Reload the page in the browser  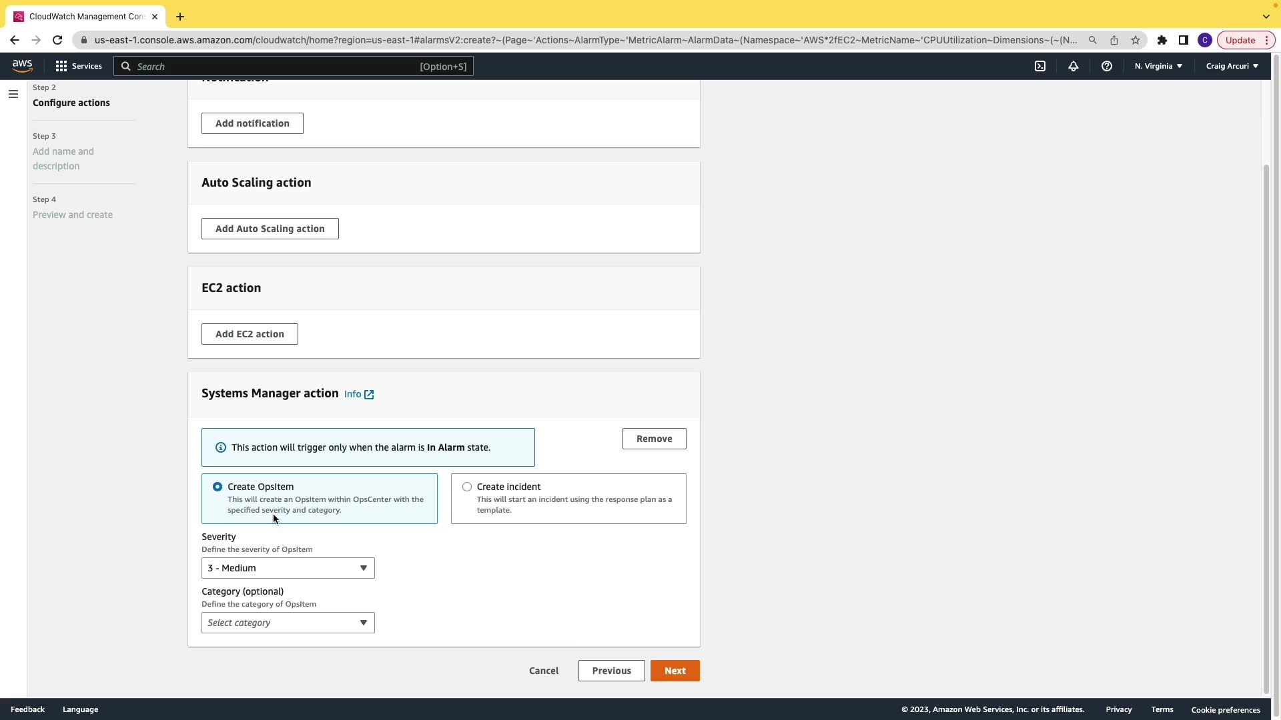[57, 40]
